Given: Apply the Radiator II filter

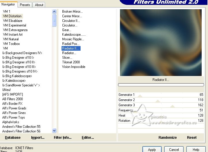Looking at the screenshot, I should [152, 149].
